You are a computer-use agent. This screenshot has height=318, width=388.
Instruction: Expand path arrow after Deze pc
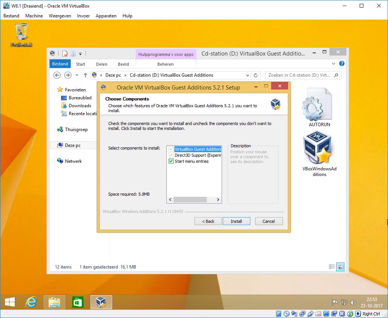[126, 75]
